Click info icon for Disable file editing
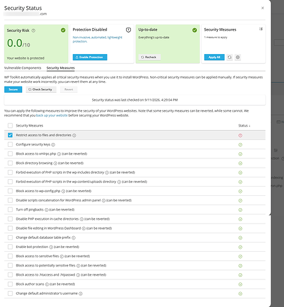The image size is (284, 307). point(83,228)
